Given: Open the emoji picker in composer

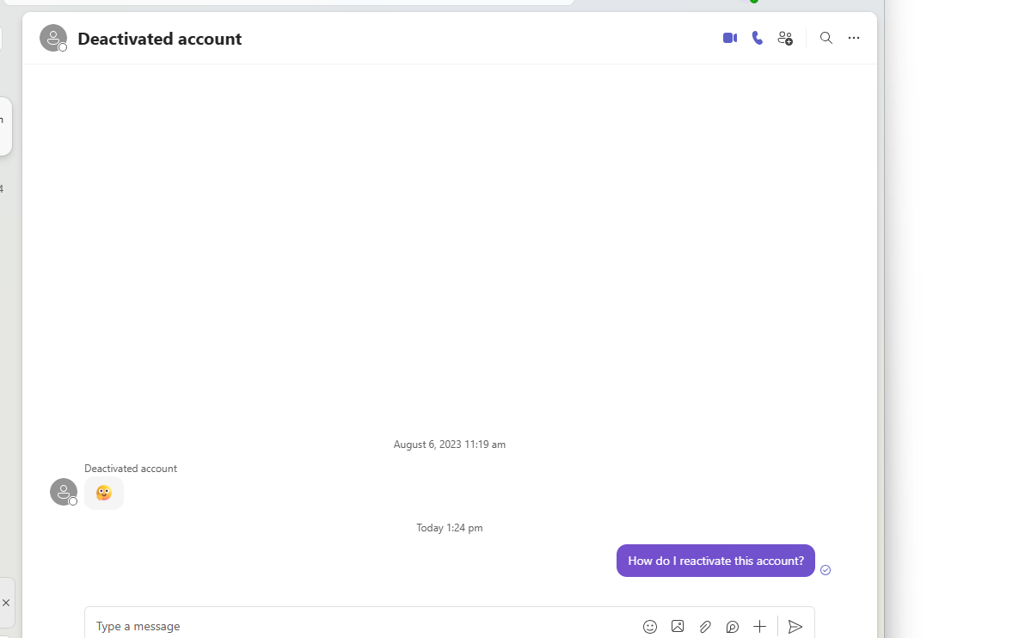Looking at the screenshot, I should click(x=650, y=626).
